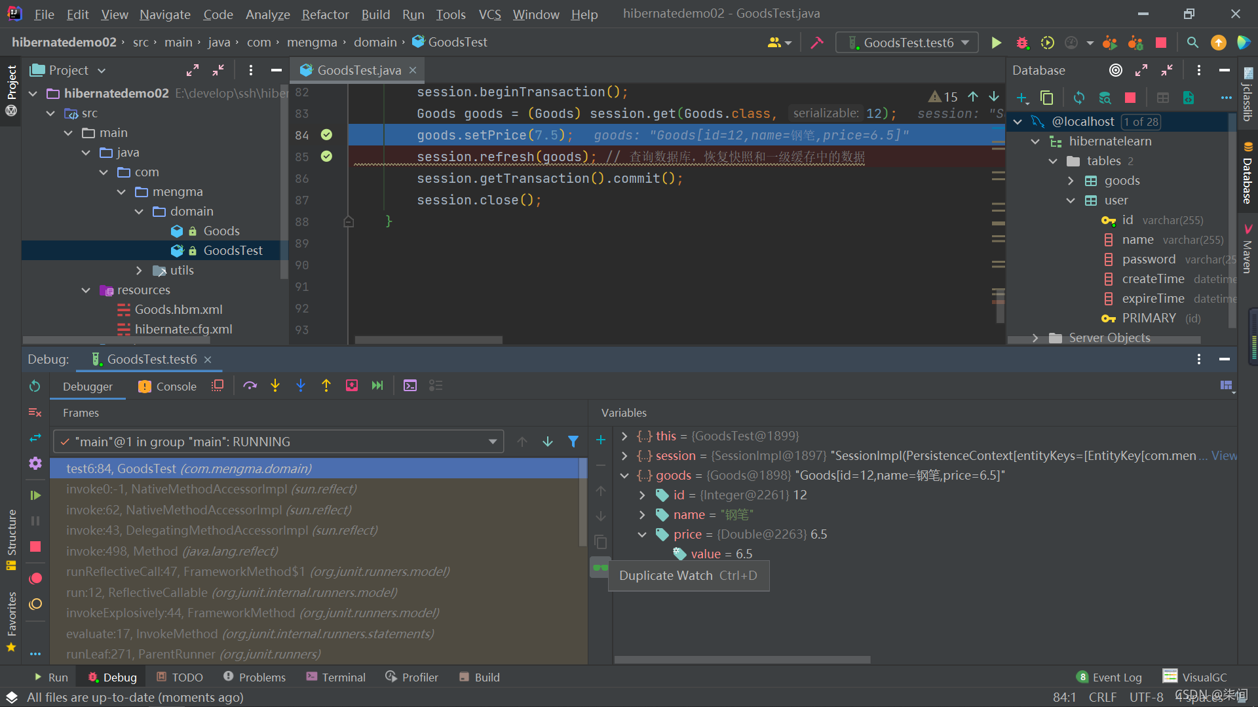Filter frames funnel icon
The image size is (1258, 707).
point(573,442)
